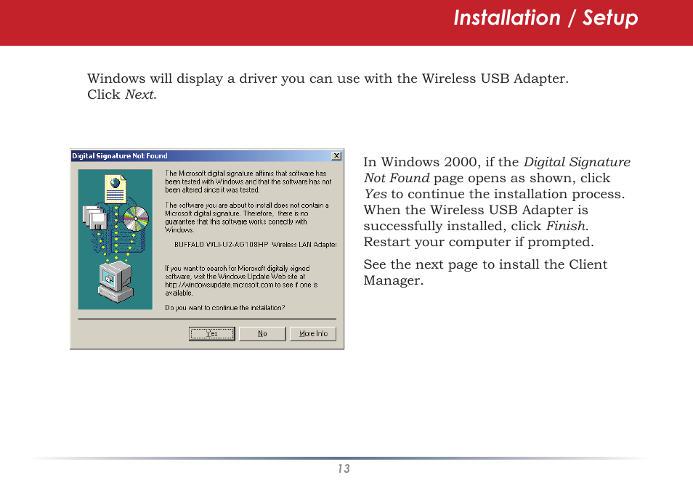693x480 pixels.
Task: Click 'See the next page to install' sentence
Action: click(x=485, y=272)
